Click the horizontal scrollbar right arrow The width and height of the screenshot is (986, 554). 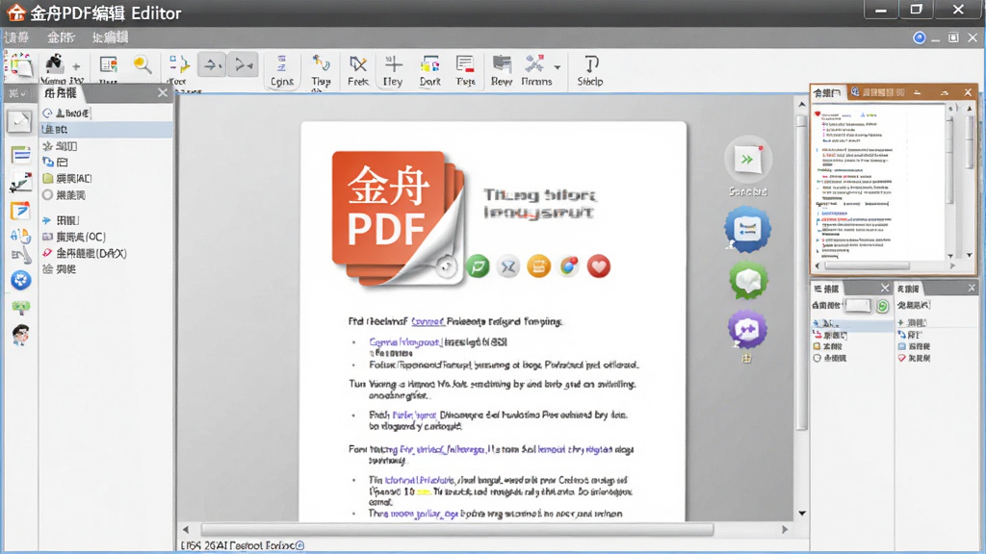(x=785, y=530)
